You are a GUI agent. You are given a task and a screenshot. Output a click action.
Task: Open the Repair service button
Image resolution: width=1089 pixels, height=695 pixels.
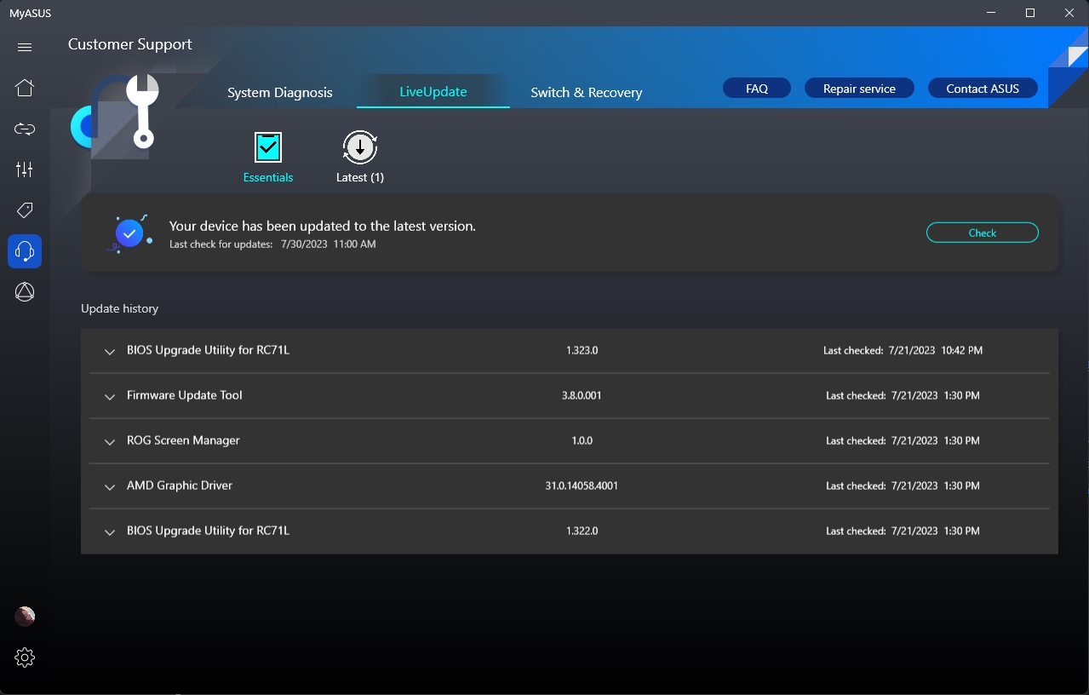pyautogui.click(x=859, y=89)
